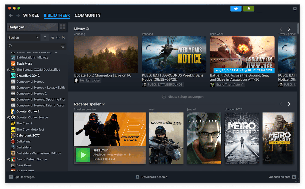This screenshot has width=305, height=189.
Task: Click Nieuw schap toevoegen
Action: click(183, 97)
